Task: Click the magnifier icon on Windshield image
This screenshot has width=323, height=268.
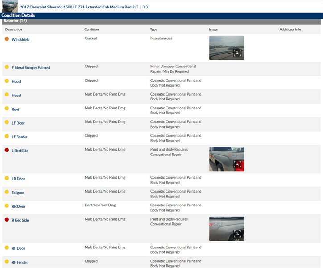Action: coord(237,53)
